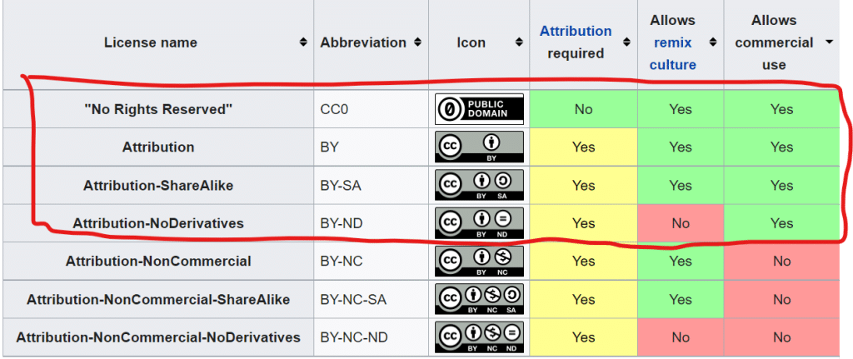Viewport: 853px width, 359px height.
Task: Sort table by License name column
Action: (x=303, y=42)
